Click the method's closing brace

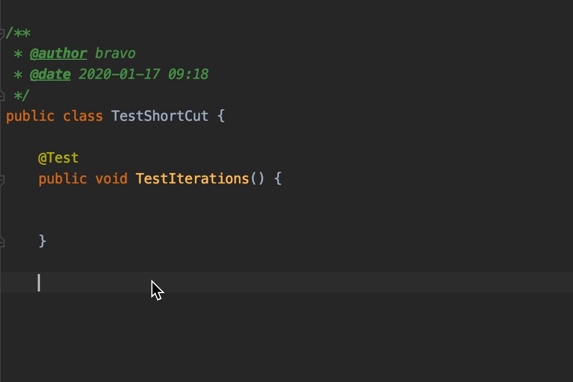tap(42, 241)
